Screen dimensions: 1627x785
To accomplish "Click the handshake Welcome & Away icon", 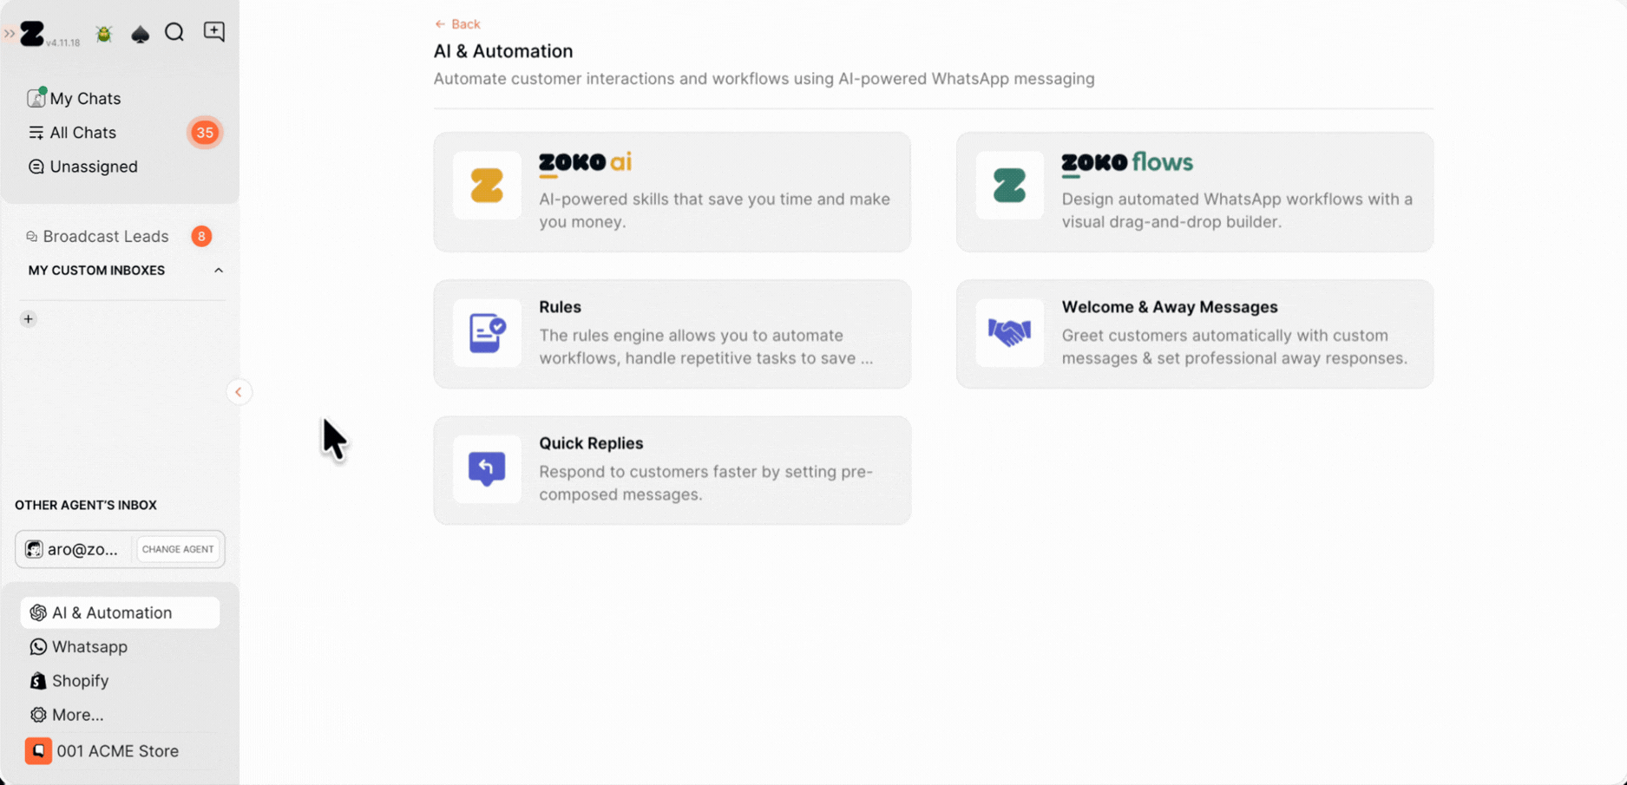I will coord(1009,333).
